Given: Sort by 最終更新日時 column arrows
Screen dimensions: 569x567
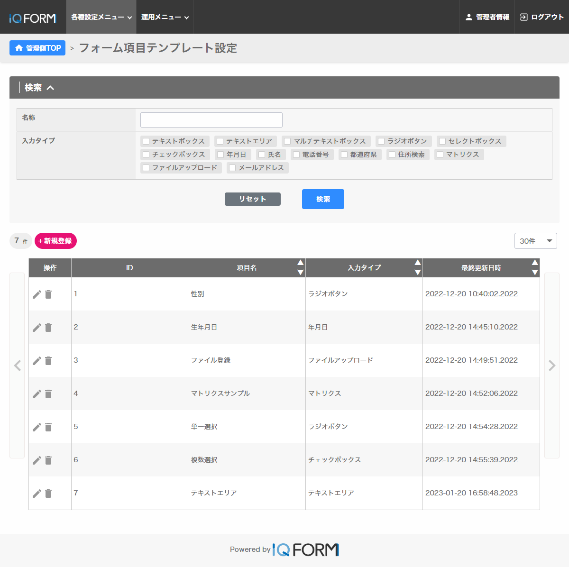Looking at the screenshot, I should (534, 268).
